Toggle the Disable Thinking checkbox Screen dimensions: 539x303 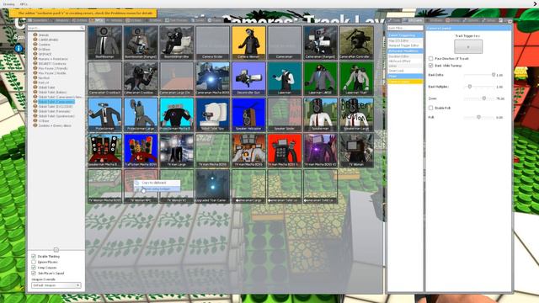(x=34, y=256)
